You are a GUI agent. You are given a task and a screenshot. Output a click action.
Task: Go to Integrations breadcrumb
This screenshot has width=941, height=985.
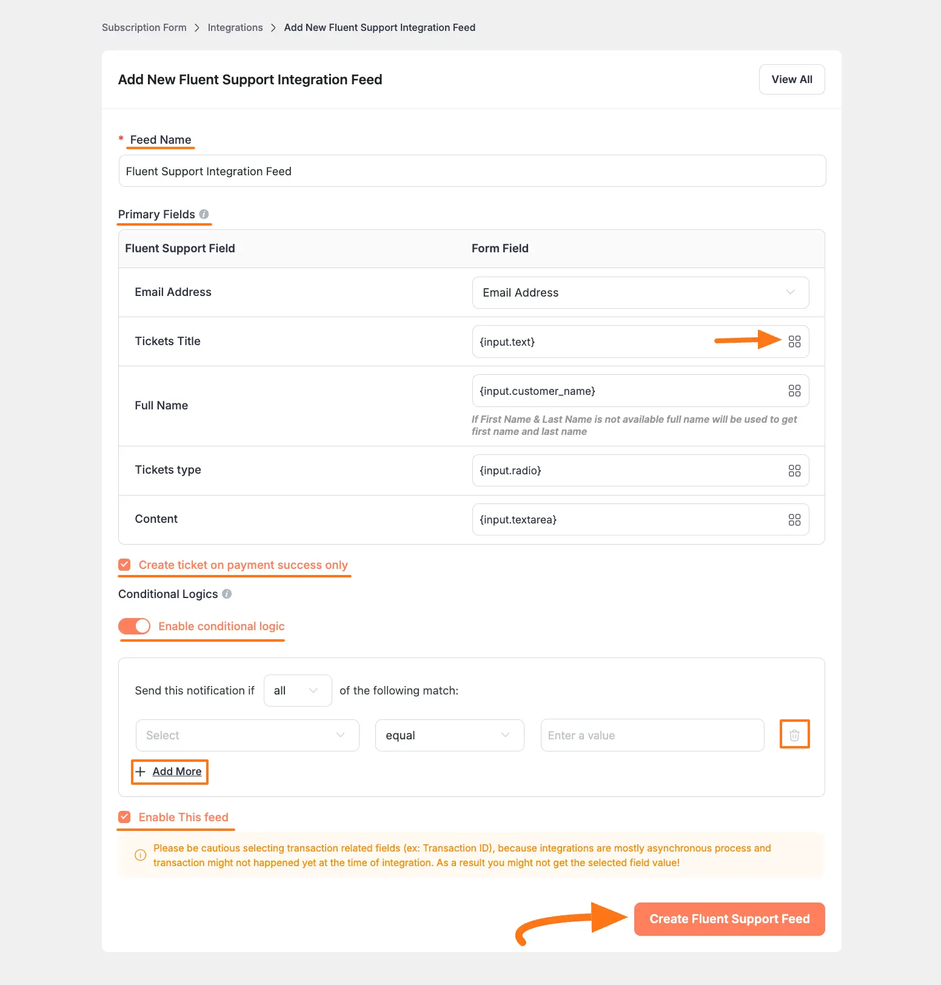point(235,27)
